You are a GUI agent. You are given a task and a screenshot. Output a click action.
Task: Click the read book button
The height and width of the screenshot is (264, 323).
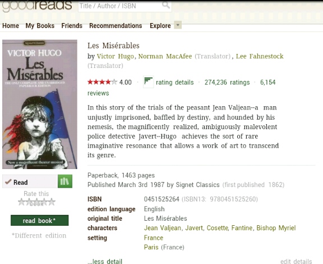40,220
